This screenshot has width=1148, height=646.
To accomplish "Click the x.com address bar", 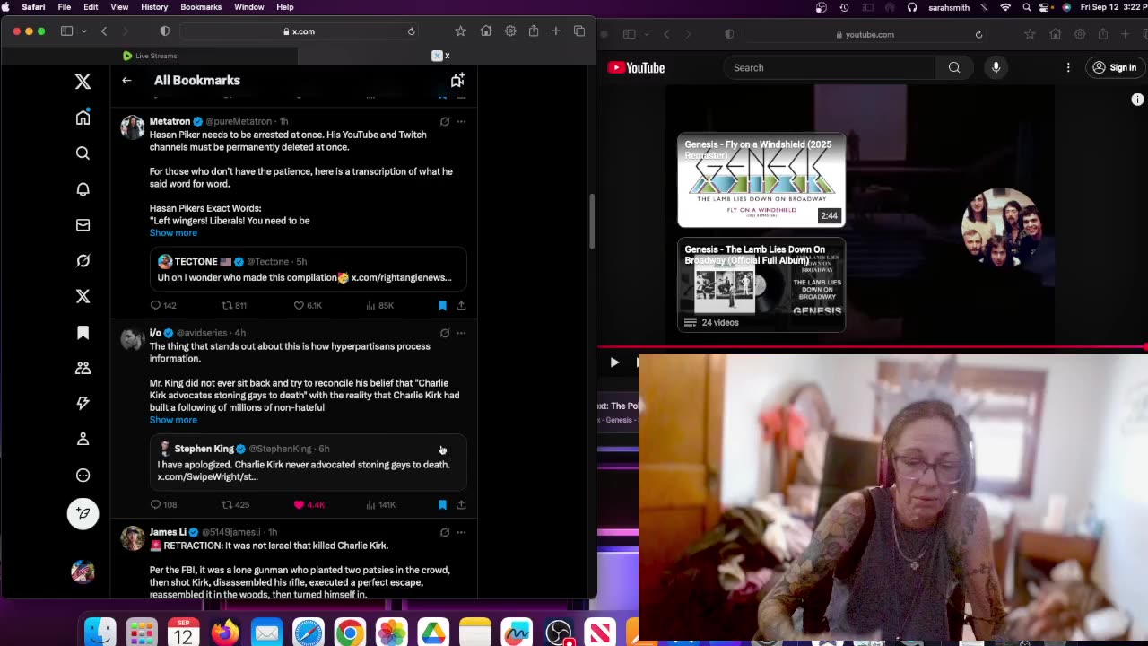I will 300,31.
